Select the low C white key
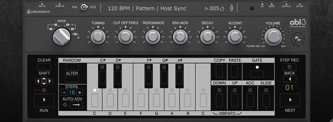 click(x=95, y=100)
